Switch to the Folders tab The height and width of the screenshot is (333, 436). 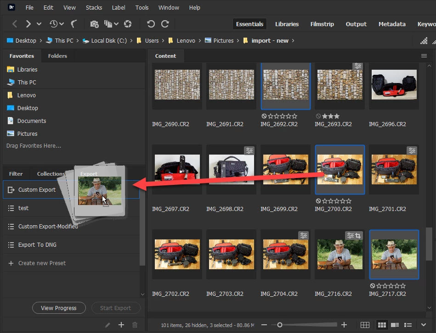point(57,56)
